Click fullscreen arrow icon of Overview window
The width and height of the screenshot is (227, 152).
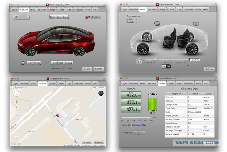tap(104, 5)
